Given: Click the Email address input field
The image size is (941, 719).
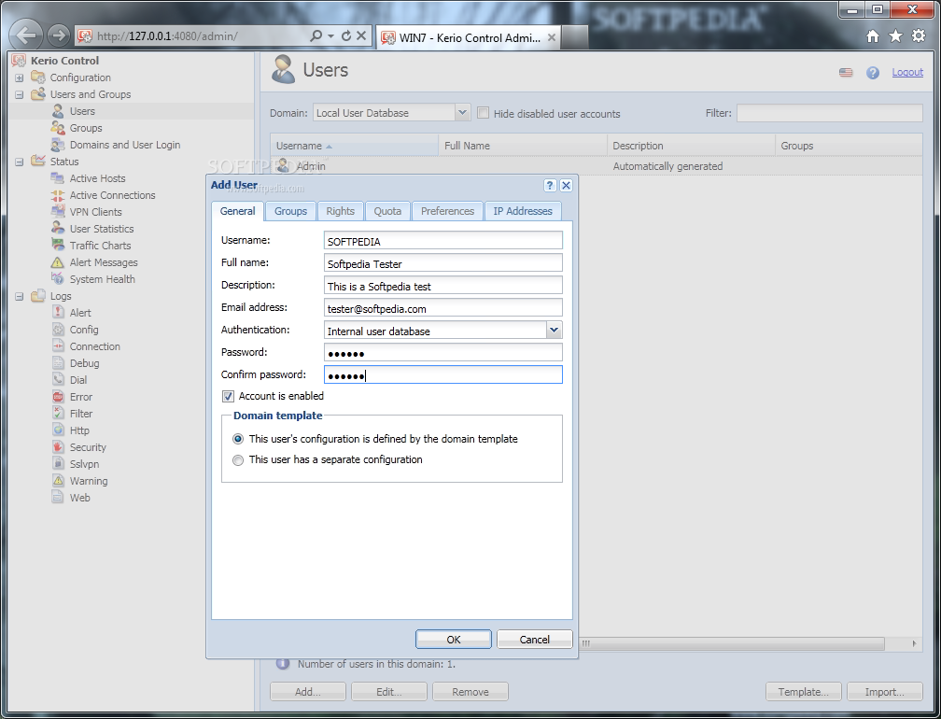Looking at the screenshot, I should point(442,308).
